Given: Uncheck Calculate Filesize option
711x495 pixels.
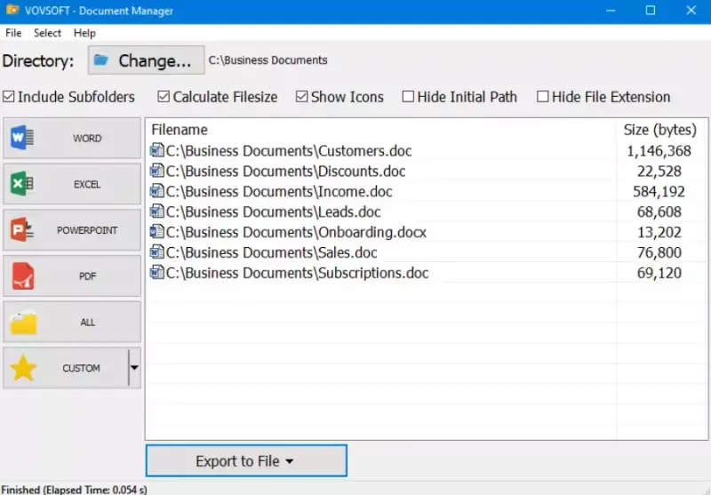Looking at the screenshot, I should (x=164, y=97).
